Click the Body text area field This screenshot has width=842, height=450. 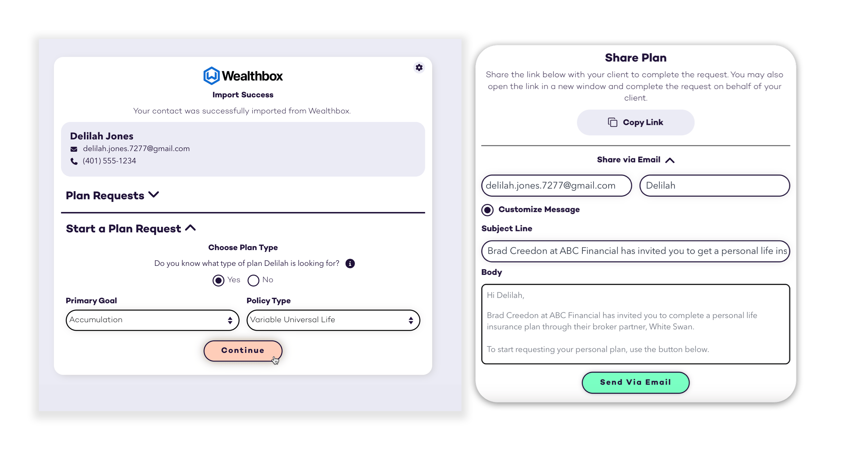pyautogui.click(x=636, y=323)
